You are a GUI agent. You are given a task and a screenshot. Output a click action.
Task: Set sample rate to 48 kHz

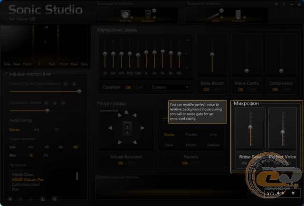(x=47, y=147)
